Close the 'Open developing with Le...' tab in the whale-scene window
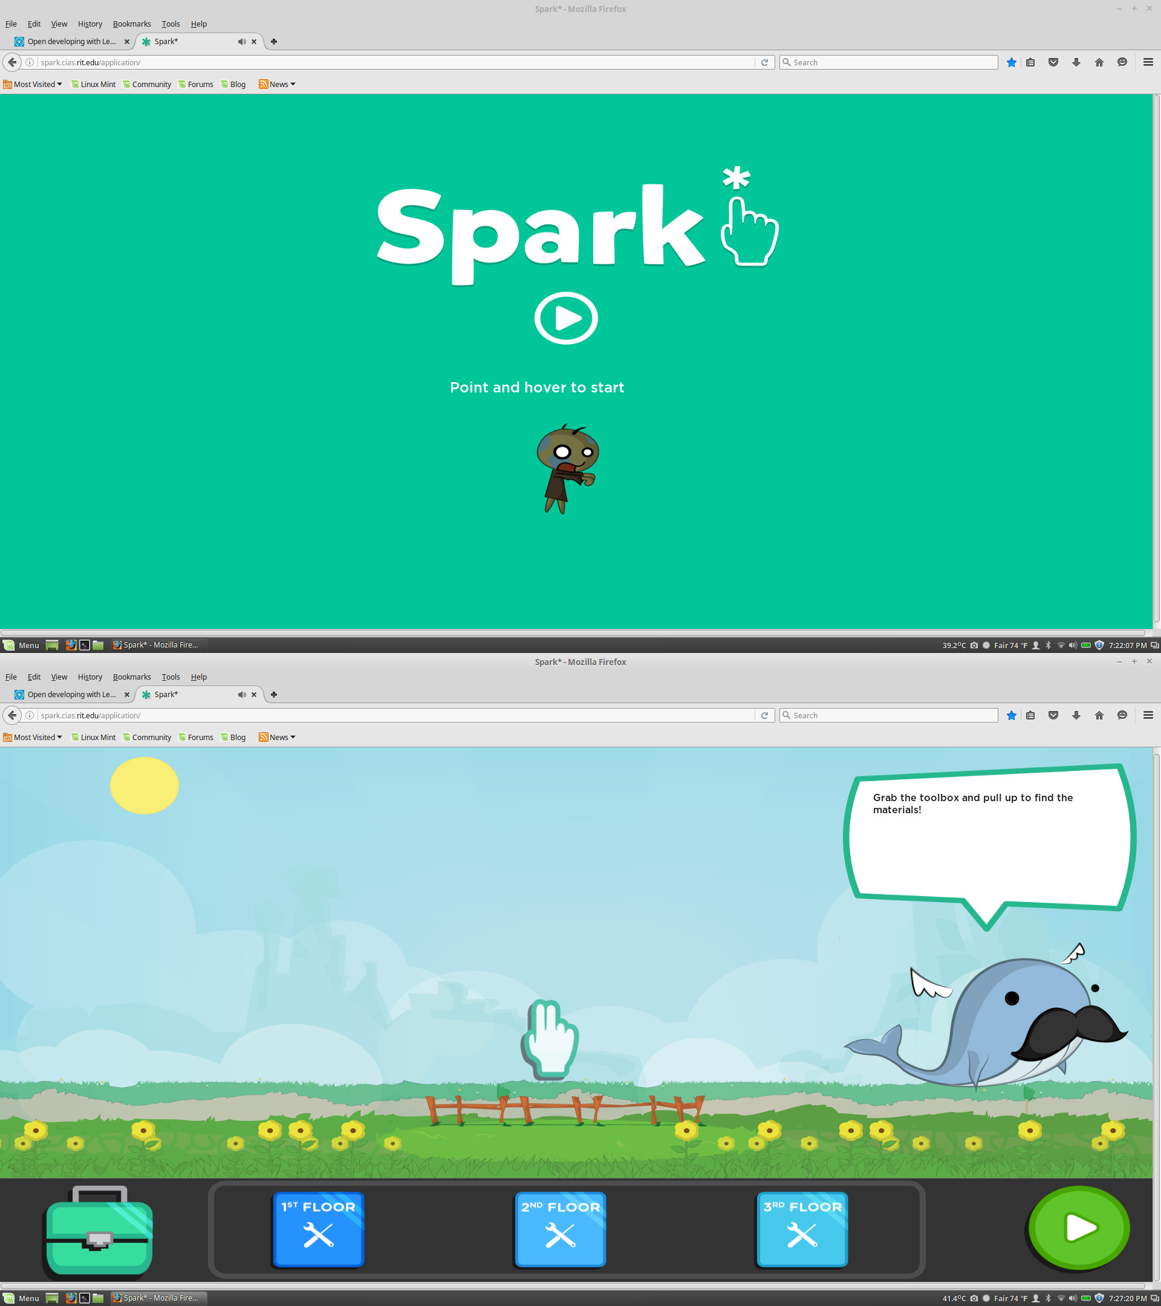This screenshot has width=1161, height=1306. coord(126,695)
